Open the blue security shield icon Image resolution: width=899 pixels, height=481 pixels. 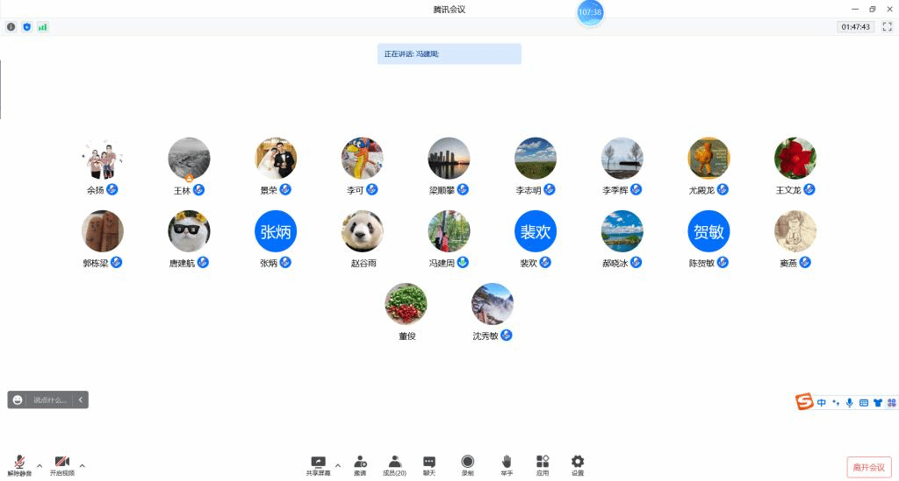[26, 27]
